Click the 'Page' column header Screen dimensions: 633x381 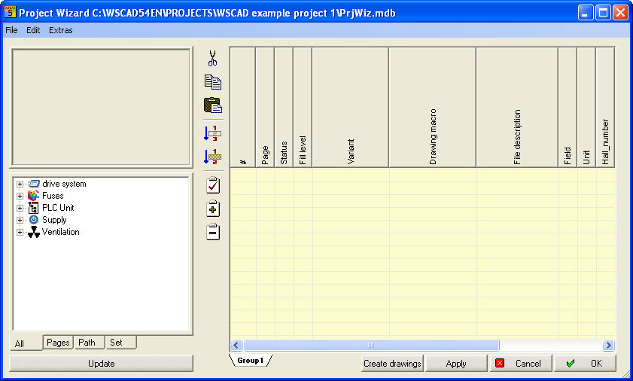click(265, 107)
